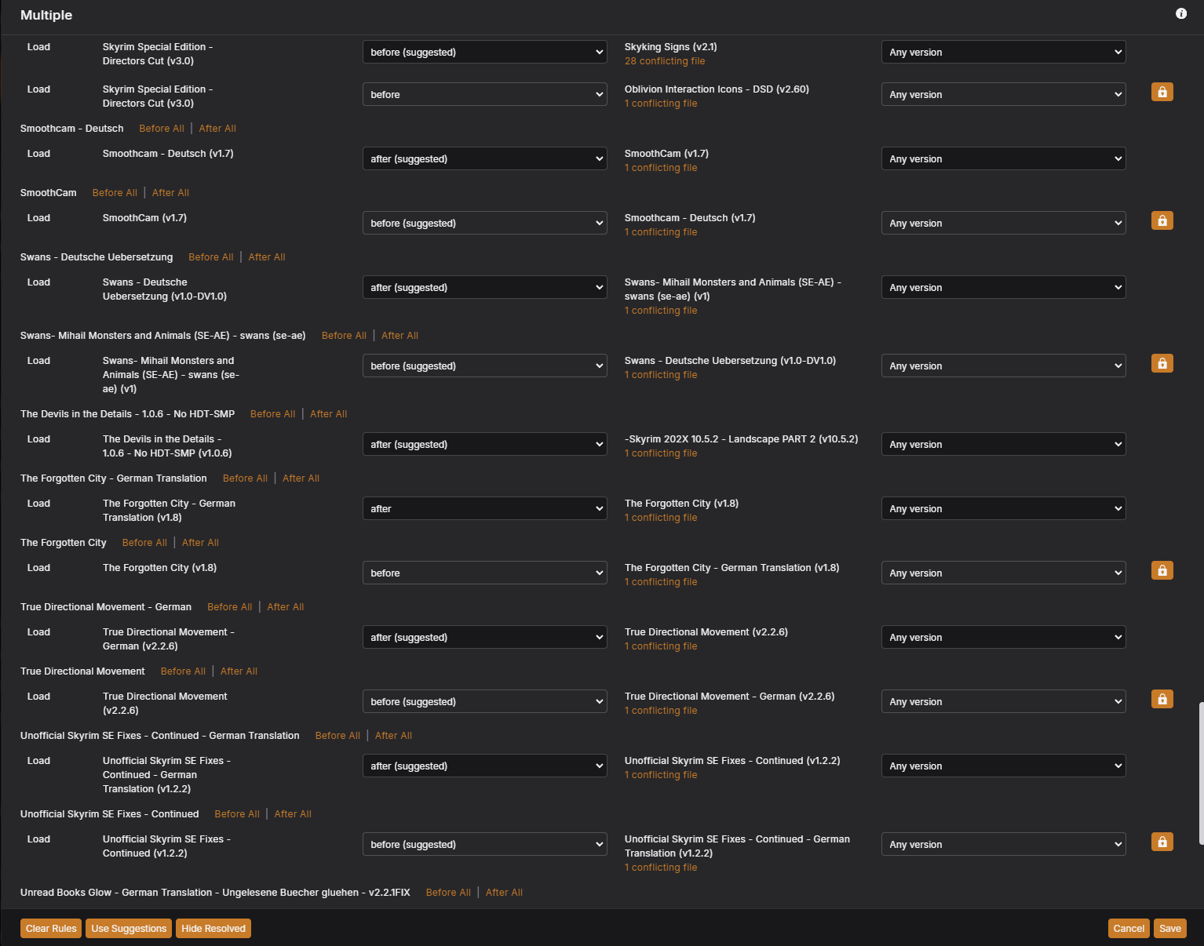
Task: Click After All for The Forgotten City
Action: click(200, 543)
